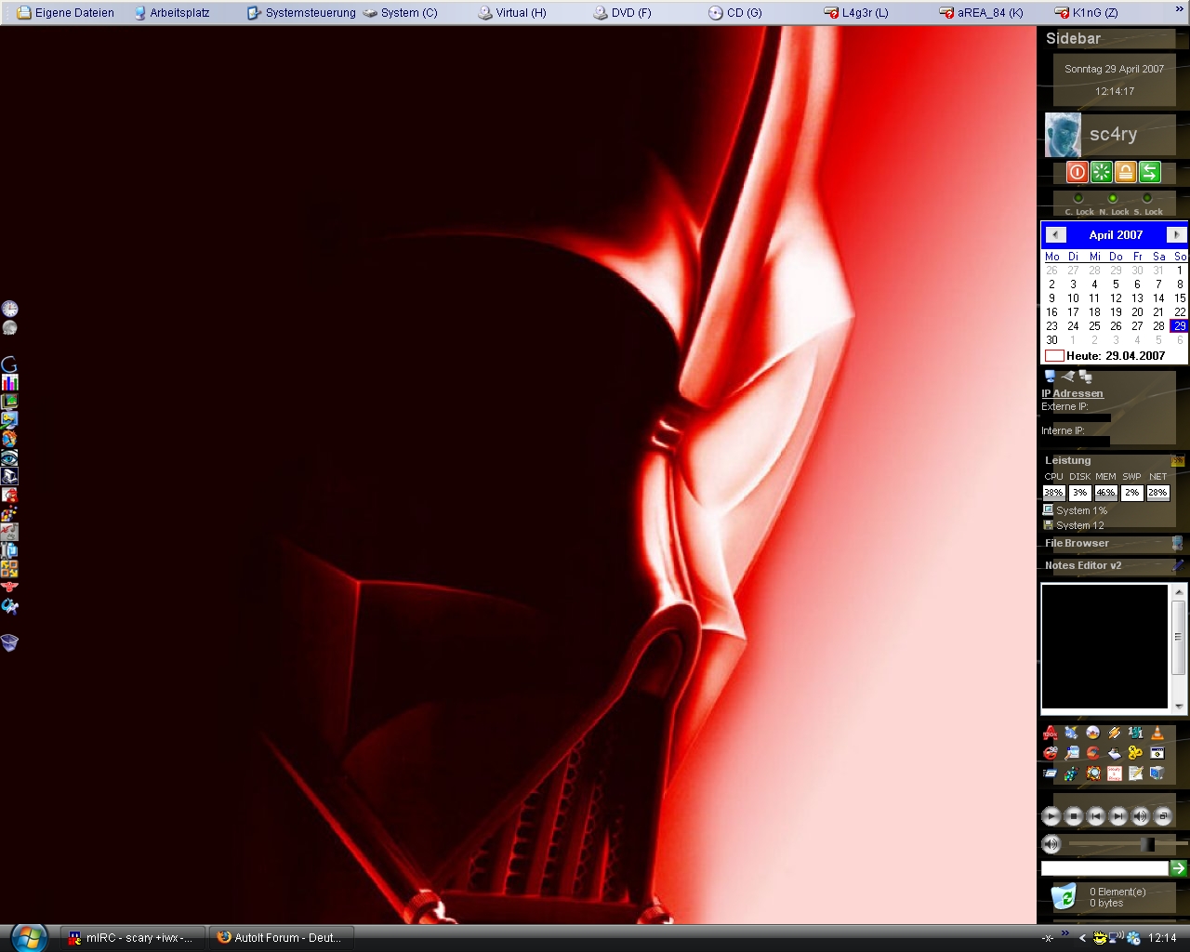Click the green go arrow beside input field
The image size is (1190, 952).
(1178, 868)
